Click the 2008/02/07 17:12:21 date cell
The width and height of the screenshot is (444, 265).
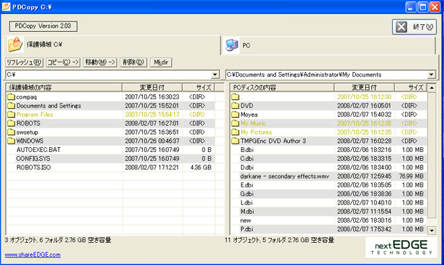[152, 167]
